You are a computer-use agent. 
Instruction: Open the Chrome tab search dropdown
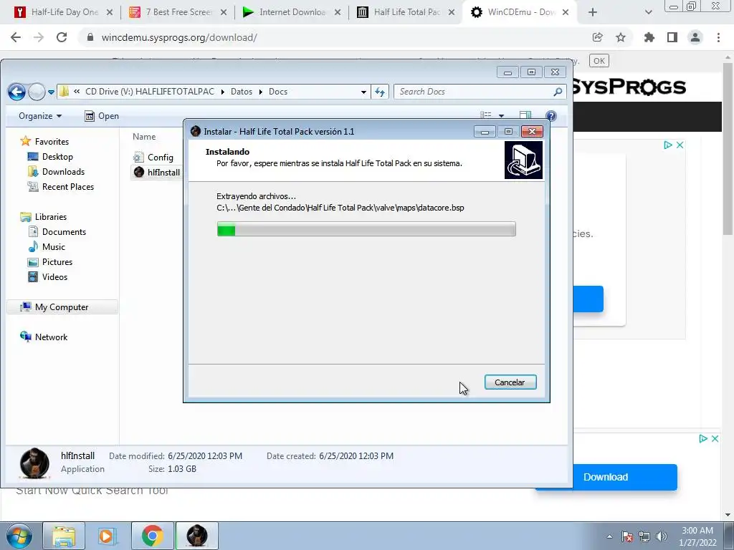648,12
